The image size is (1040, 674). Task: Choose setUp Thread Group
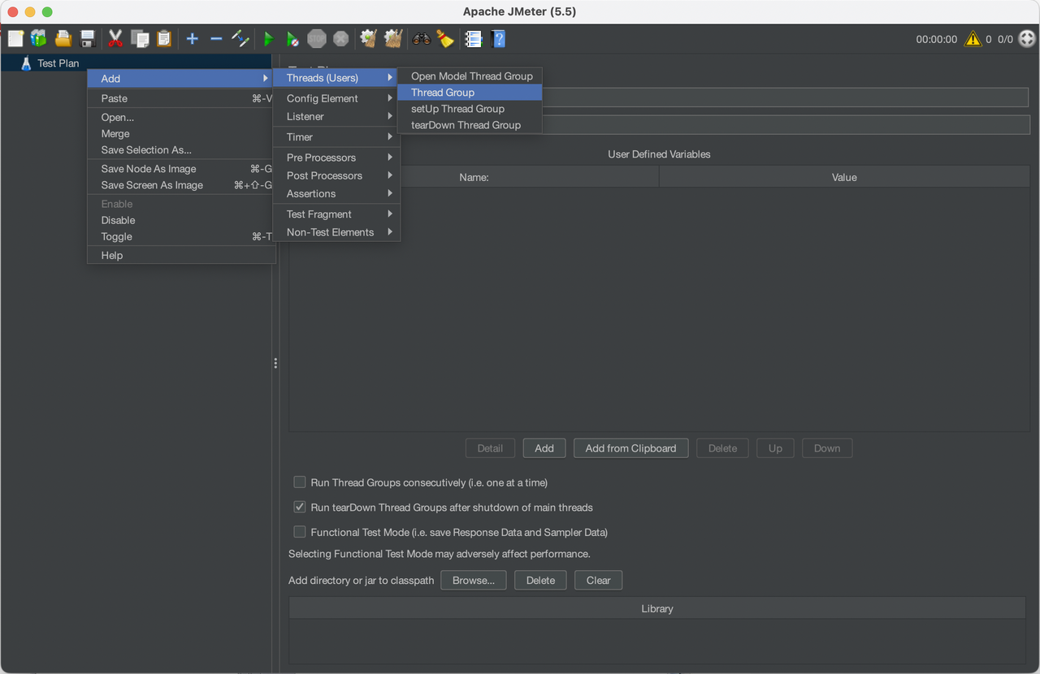point(470,108)
